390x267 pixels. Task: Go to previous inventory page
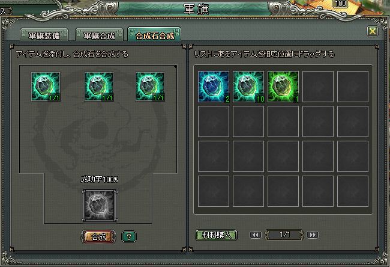click(x=256, y=235)
